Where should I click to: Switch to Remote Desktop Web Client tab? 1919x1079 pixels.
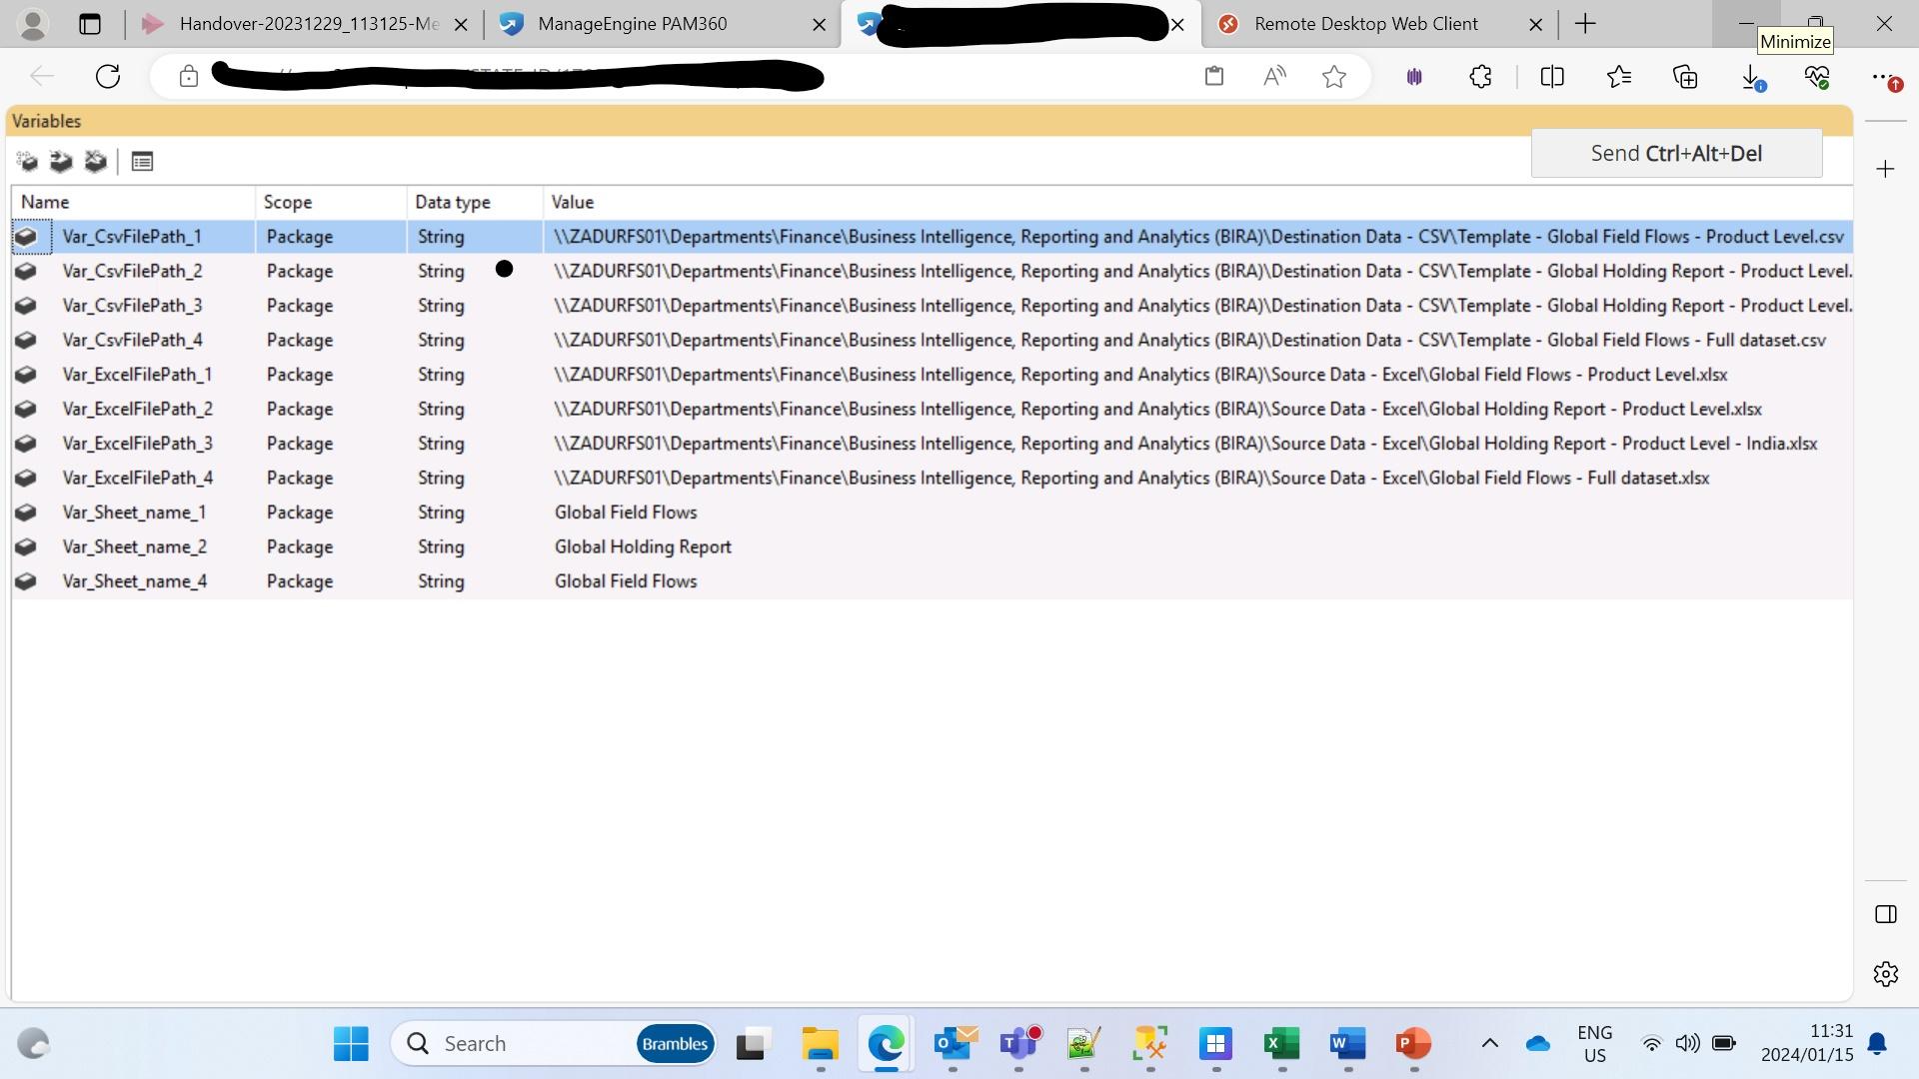[x=1365, y=24]
